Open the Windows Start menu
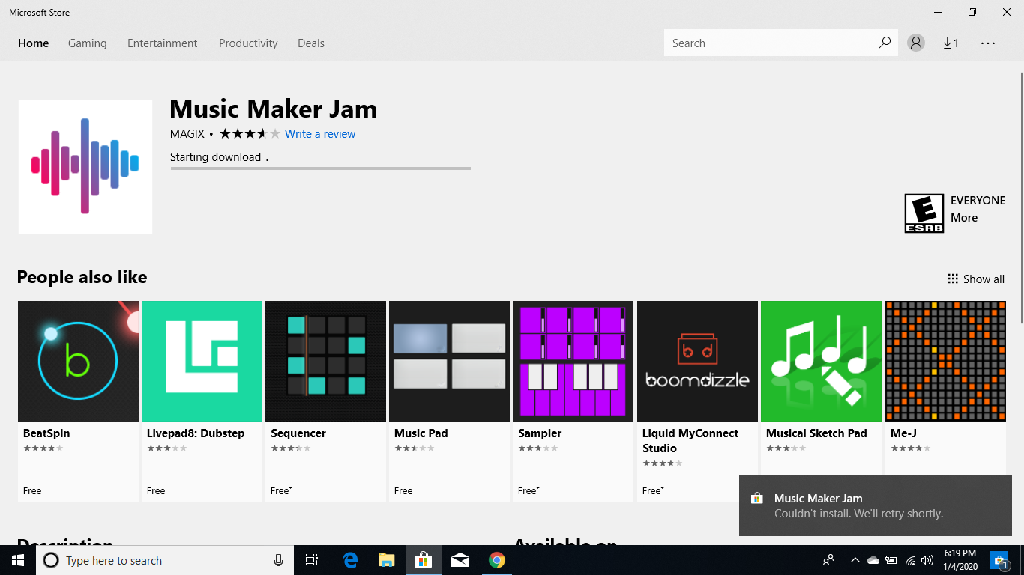 tap(18, 560)
